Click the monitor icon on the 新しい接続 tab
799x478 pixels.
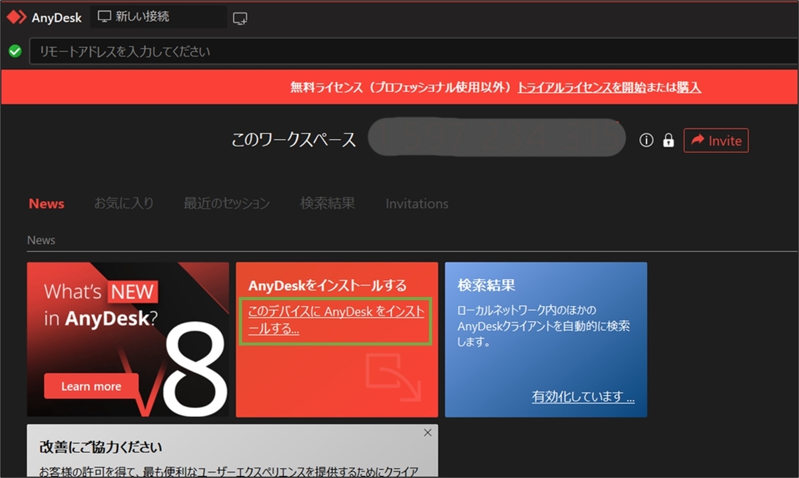pyautogui.click(x=103, y=17)
